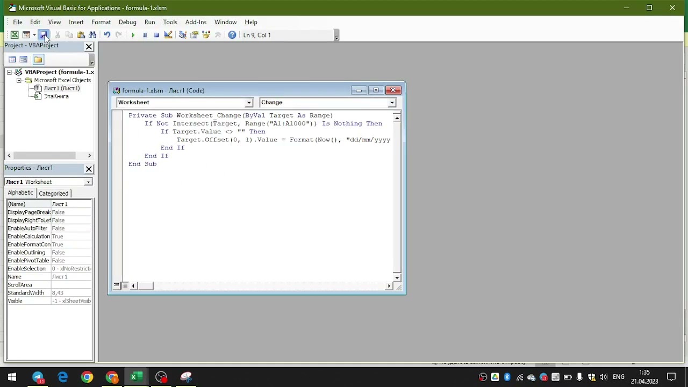The image size is (688, 387).
Task: Toggle Folders view in Project panel
Action: (38, 59)
